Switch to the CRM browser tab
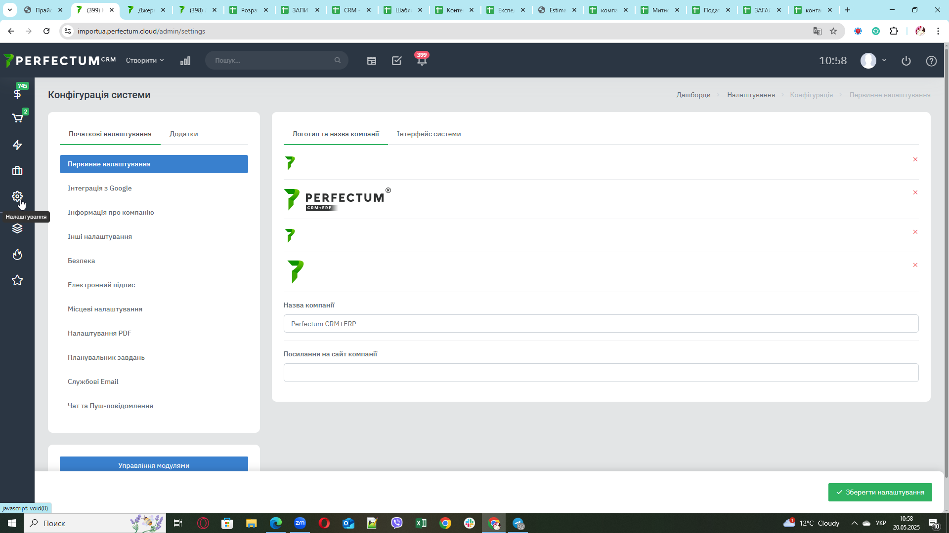The image size is (949, 533). tap(352, 10)
